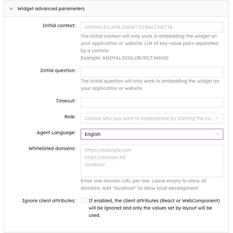Focus the Whitelisted domains text area

pyautogui.click(x=152, y=161)
